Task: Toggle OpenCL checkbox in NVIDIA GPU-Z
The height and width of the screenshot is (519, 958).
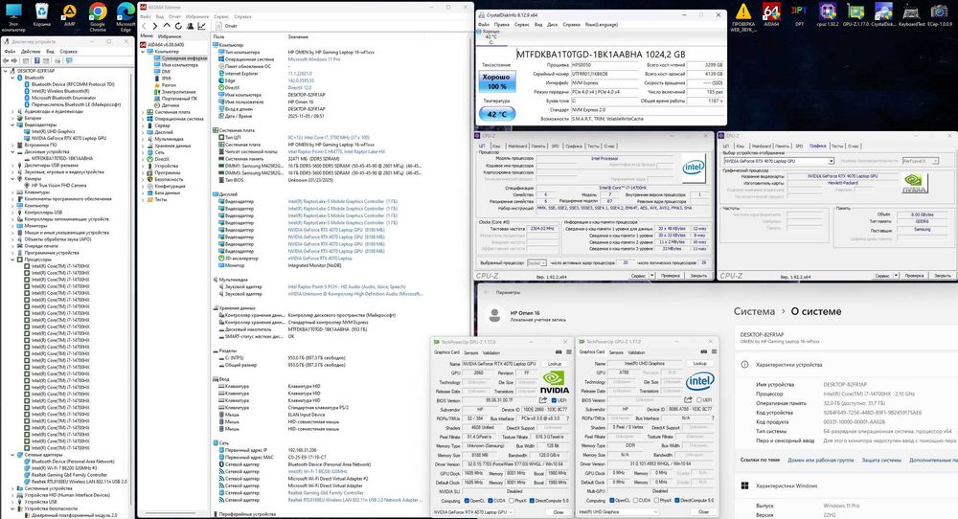Action: point(467,501)
